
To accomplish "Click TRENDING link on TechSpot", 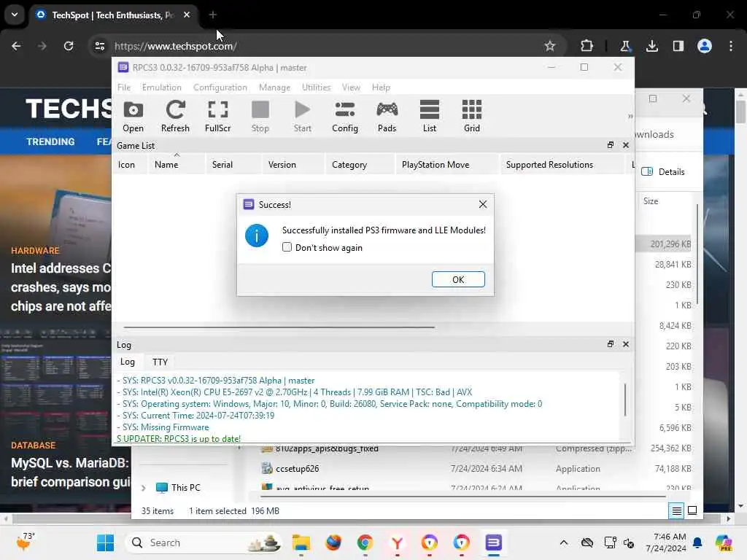I will coord(50,141).
